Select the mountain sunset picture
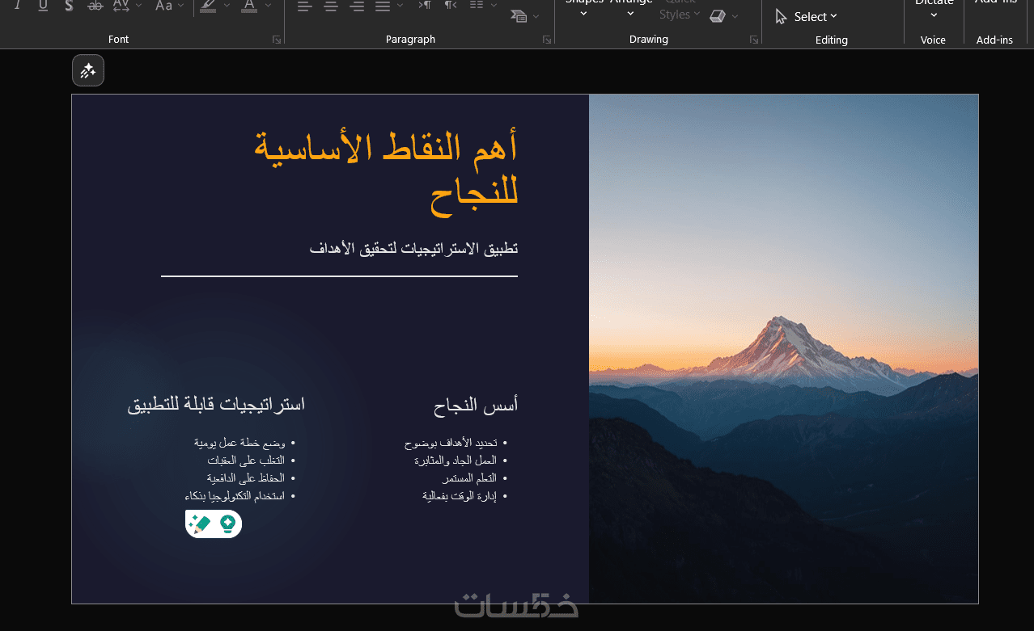The image size is (1034, 631). pos(783,349)
